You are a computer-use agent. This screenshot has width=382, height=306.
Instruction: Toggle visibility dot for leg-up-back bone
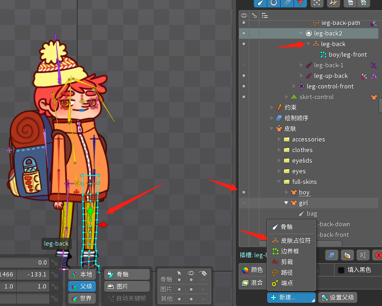[x=244, y=76]
